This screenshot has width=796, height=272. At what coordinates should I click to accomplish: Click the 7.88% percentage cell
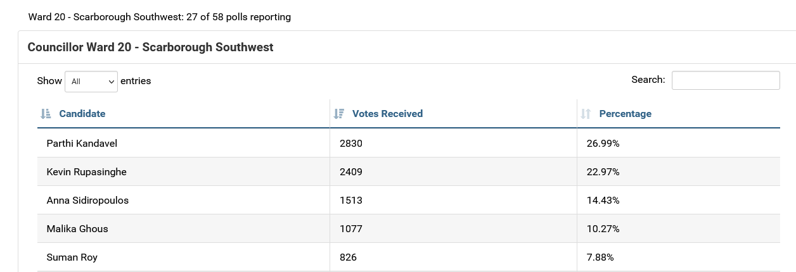[600, 257]
